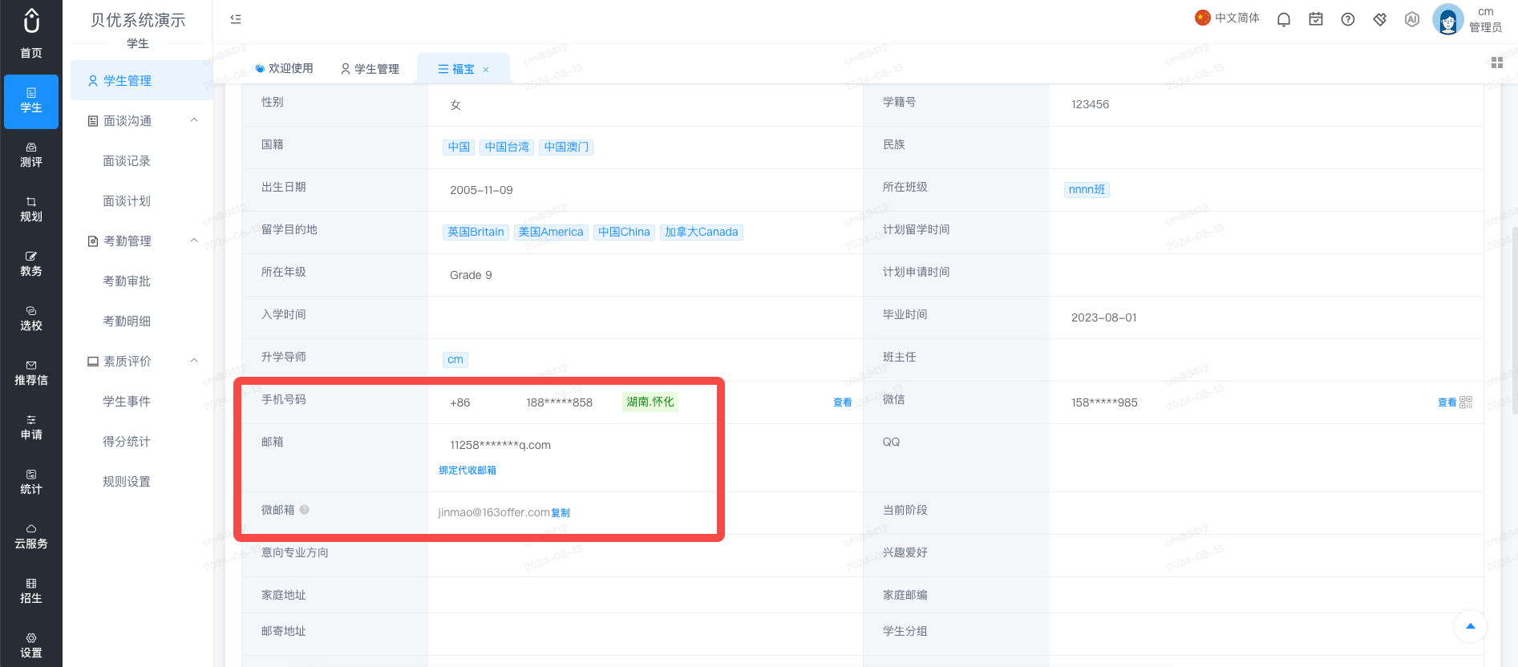Collapse the 考勤管理 menu group
The width and height of the screenshot is (1518, 667).
(x=194, y=241)
